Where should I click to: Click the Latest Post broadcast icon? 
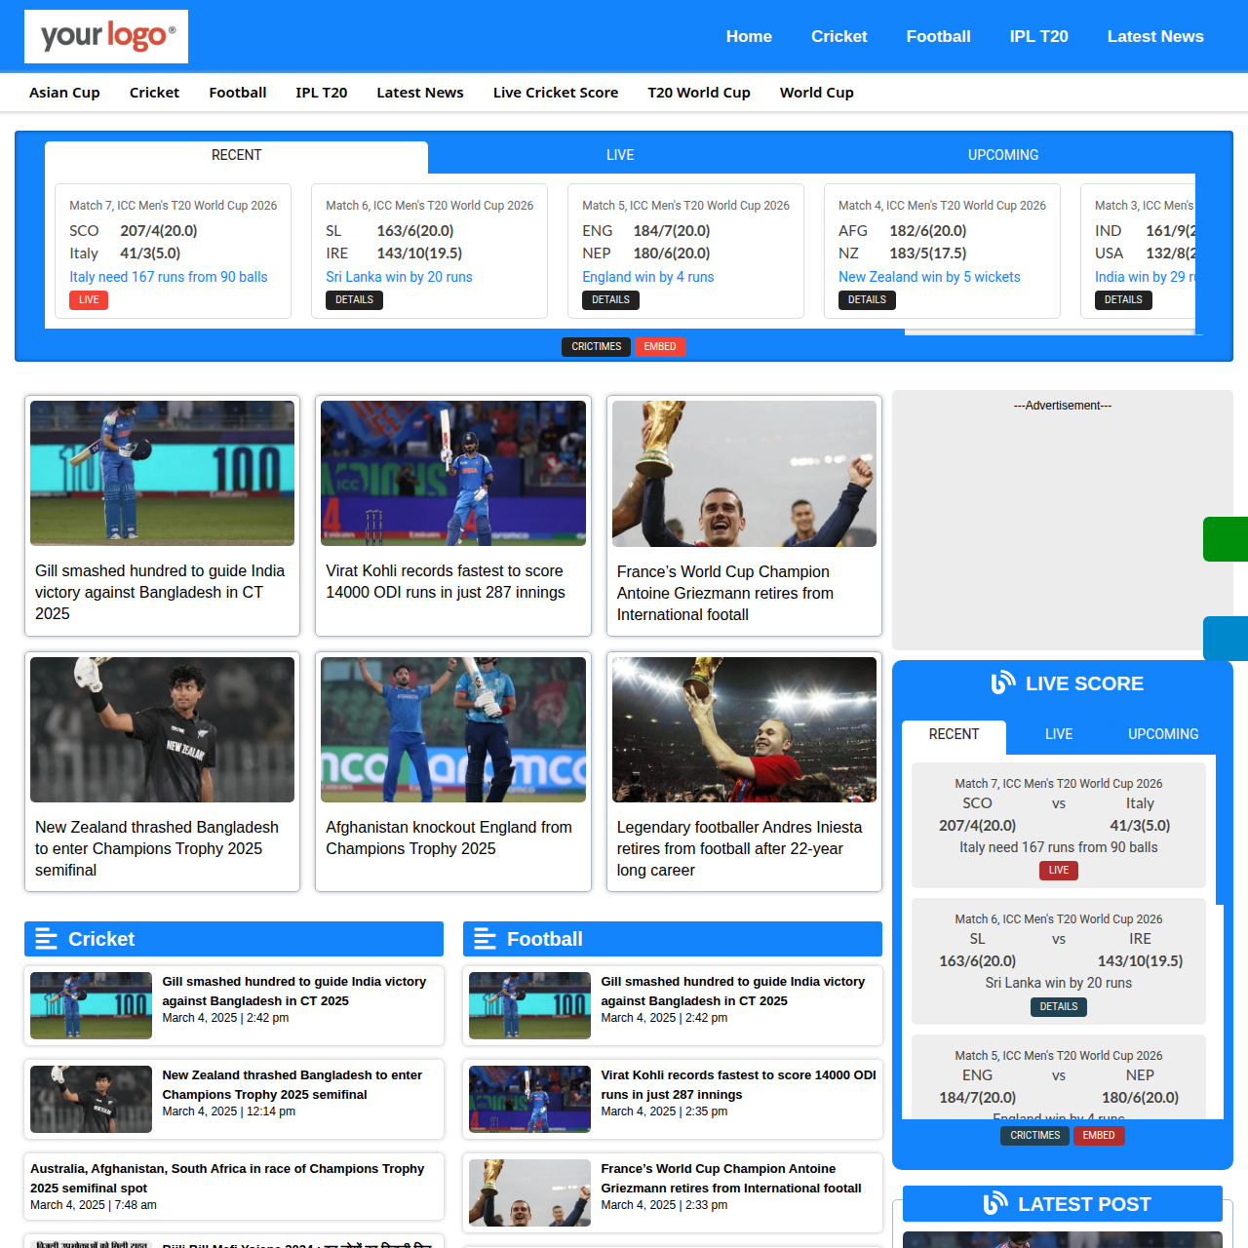[x=994, y=1204]
